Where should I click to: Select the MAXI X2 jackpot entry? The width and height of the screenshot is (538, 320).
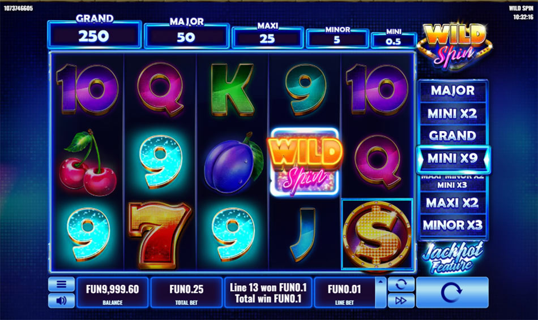452,202
